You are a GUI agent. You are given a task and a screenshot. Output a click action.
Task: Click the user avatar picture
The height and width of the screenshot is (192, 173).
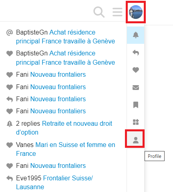pyautogui.click(x=136, y=12)
